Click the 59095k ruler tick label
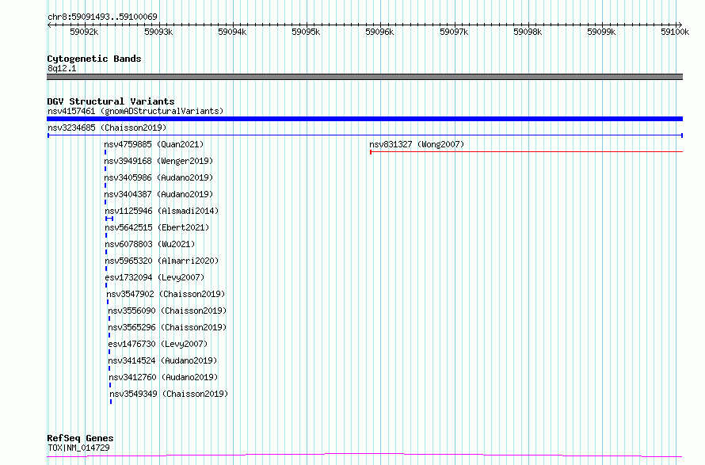The image size is (705, 465). (x=306, y=32)
